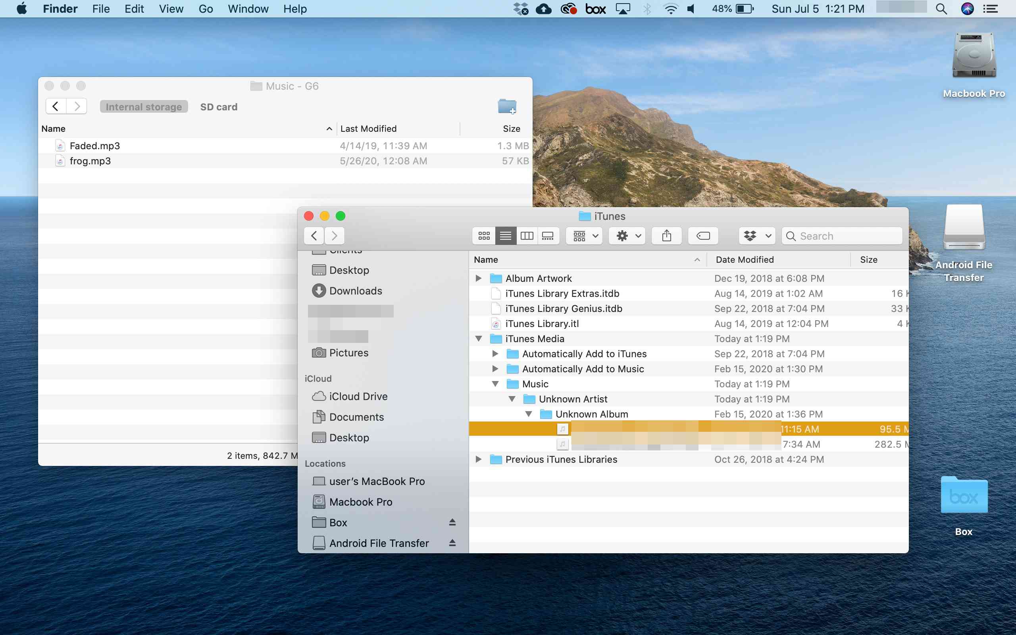
Task: Switch iTunes window to gallery view
Action: pos(548,236)
